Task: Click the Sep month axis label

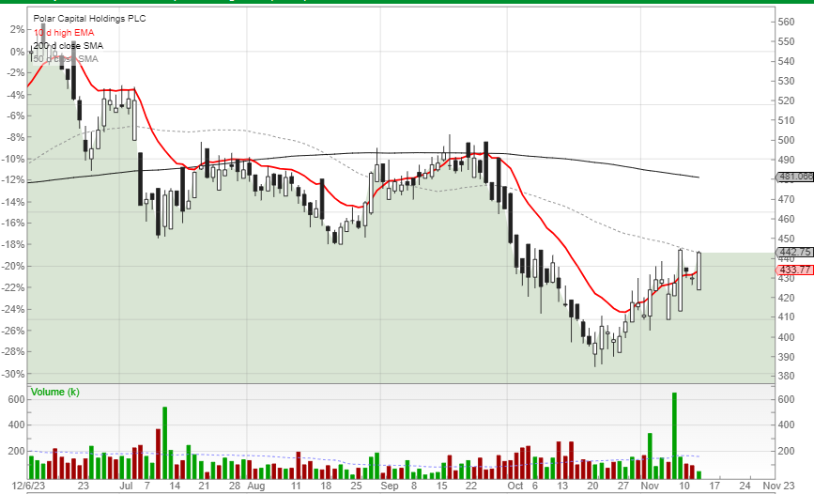Action: tap(390, 486)
